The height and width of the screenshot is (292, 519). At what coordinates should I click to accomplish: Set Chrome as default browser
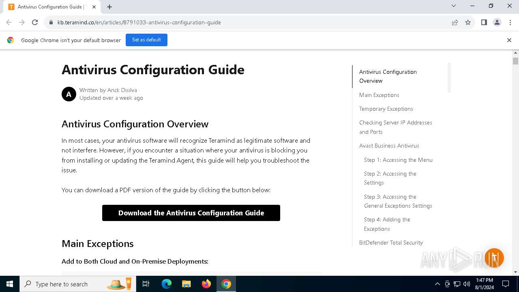point(146,40)
